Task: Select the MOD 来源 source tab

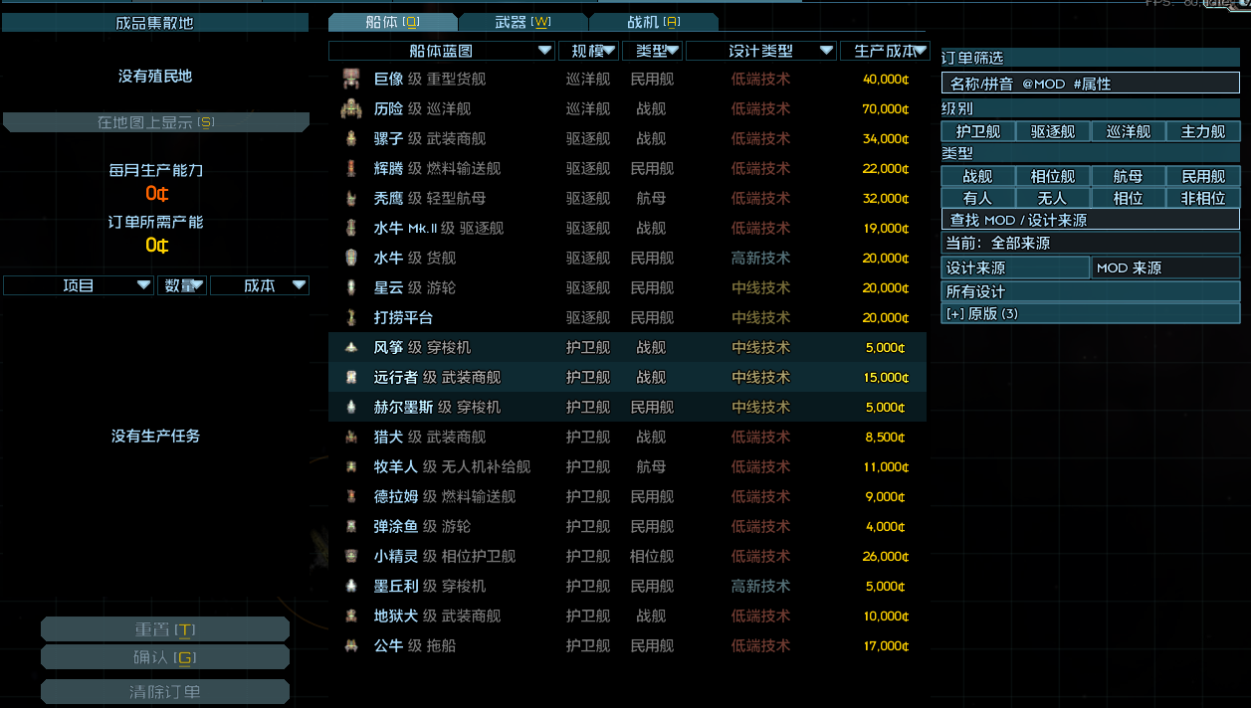Action: (1166, 267)
